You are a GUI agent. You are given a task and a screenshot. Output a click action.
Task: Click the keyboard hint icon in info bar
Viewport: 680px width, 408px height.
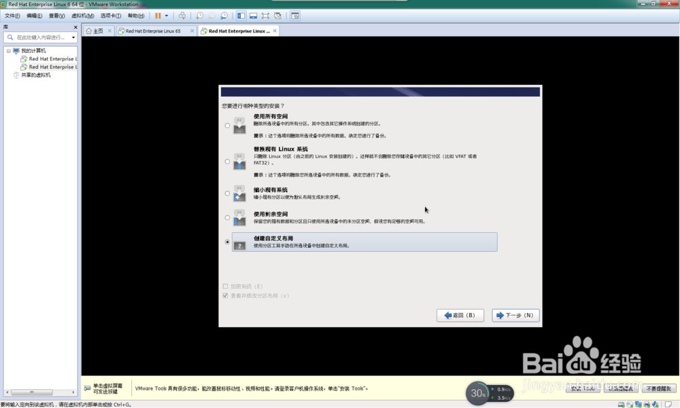point(87,388)
